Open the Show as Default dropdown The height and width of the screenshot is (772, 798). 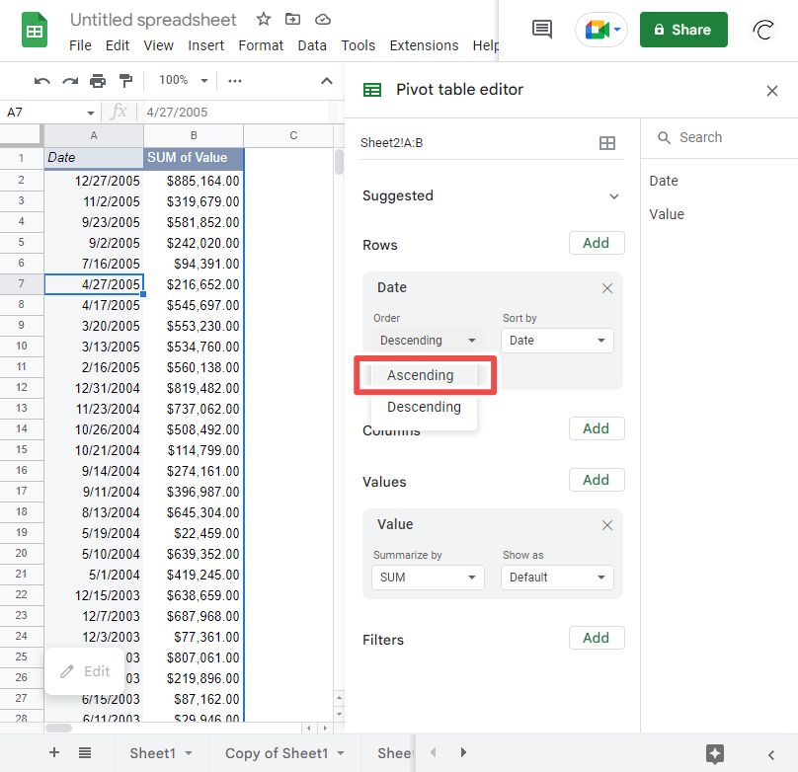[x=557, y=578]
